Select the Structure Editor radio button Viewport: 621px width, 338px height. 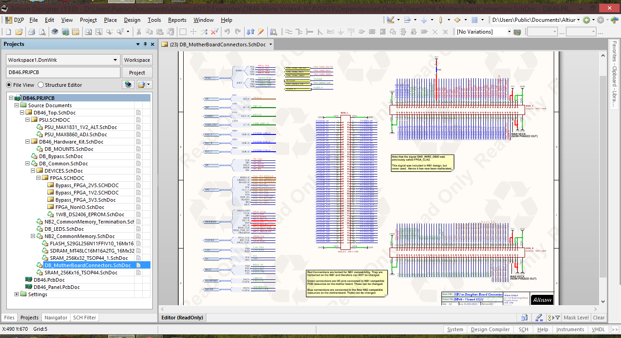point(41,85)
